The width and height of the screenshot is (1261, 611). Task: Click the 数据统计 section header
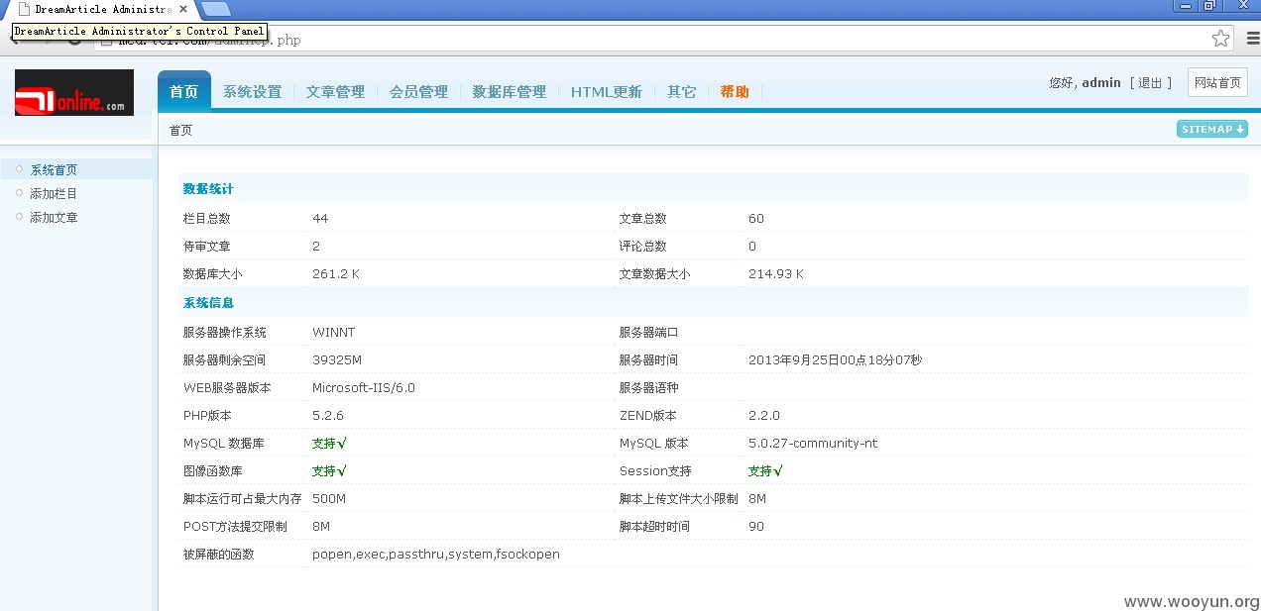click(208, 188)
